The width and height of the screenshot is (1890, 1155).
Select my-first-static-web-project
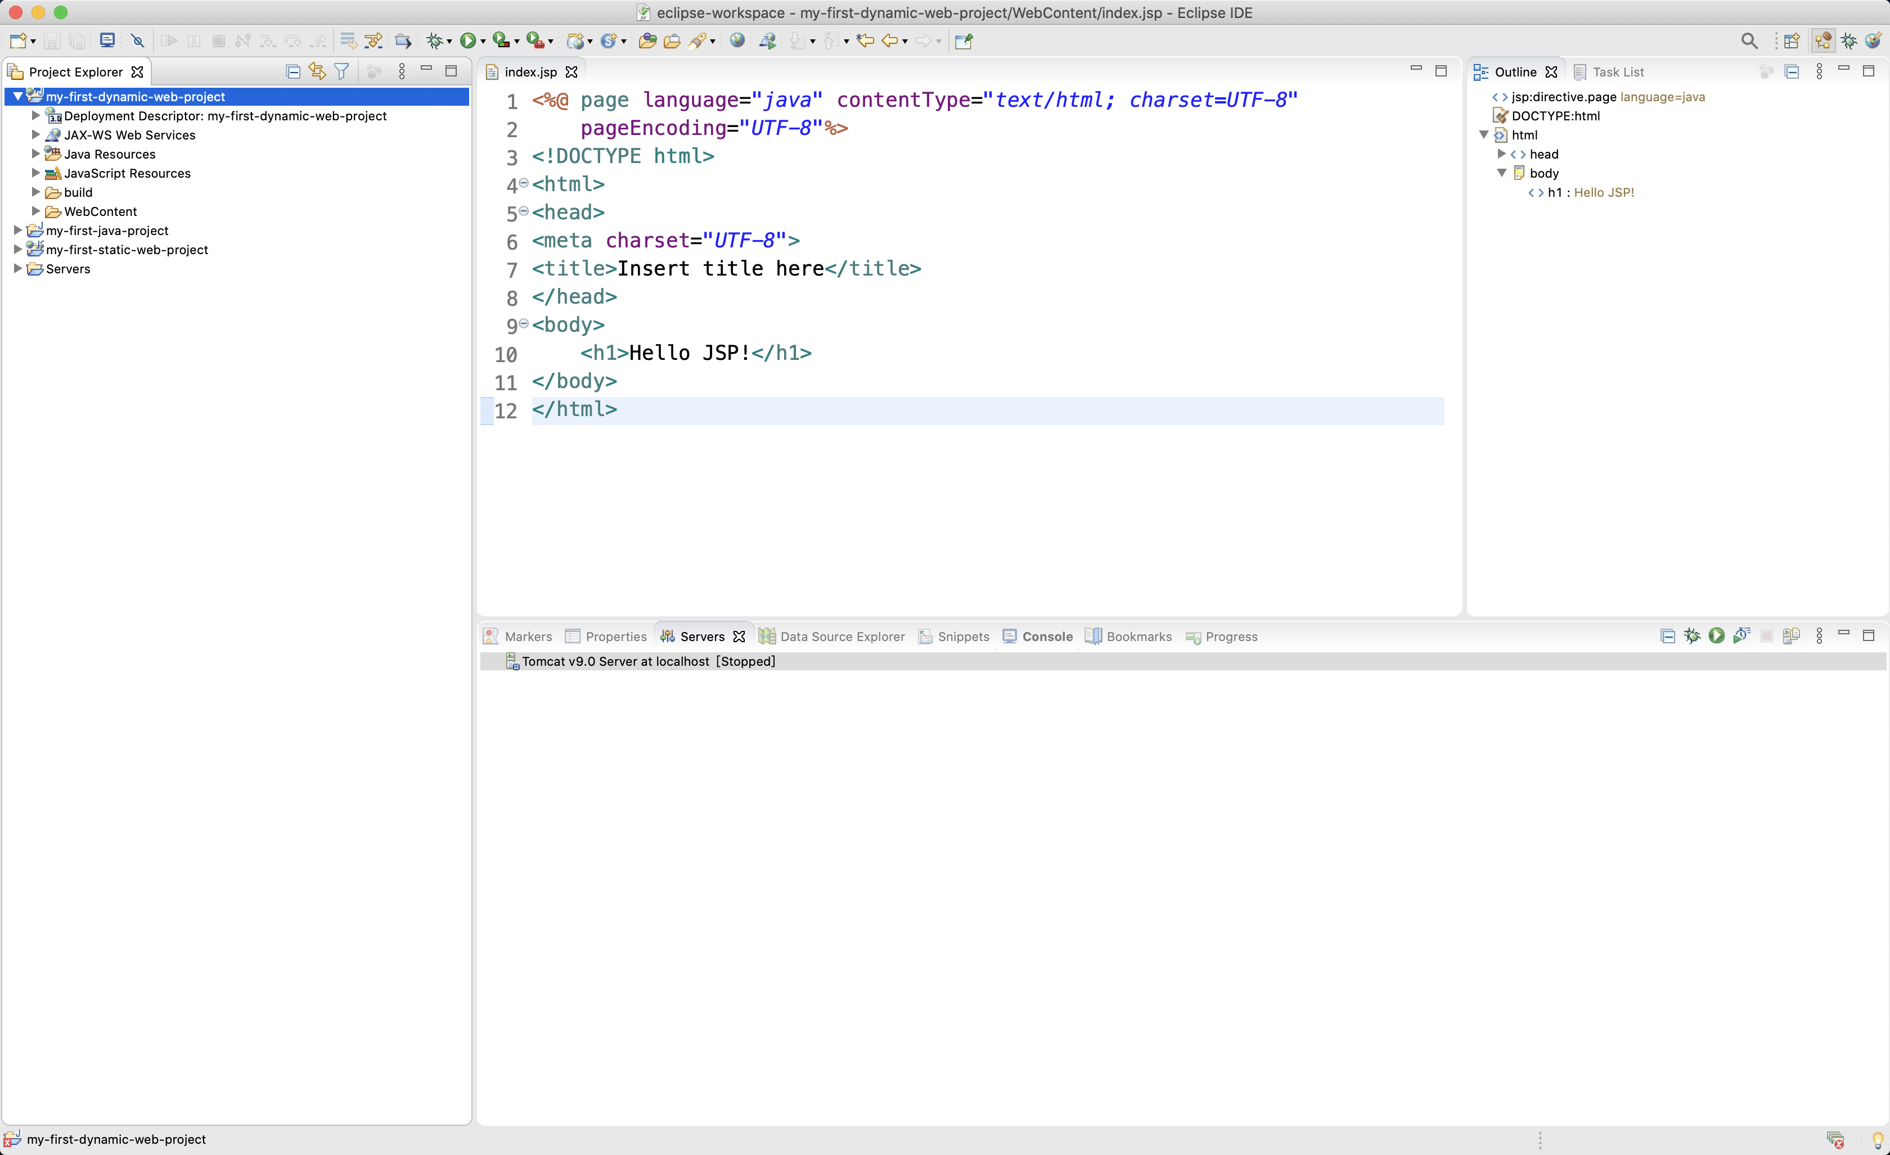[x=127, y=250]
